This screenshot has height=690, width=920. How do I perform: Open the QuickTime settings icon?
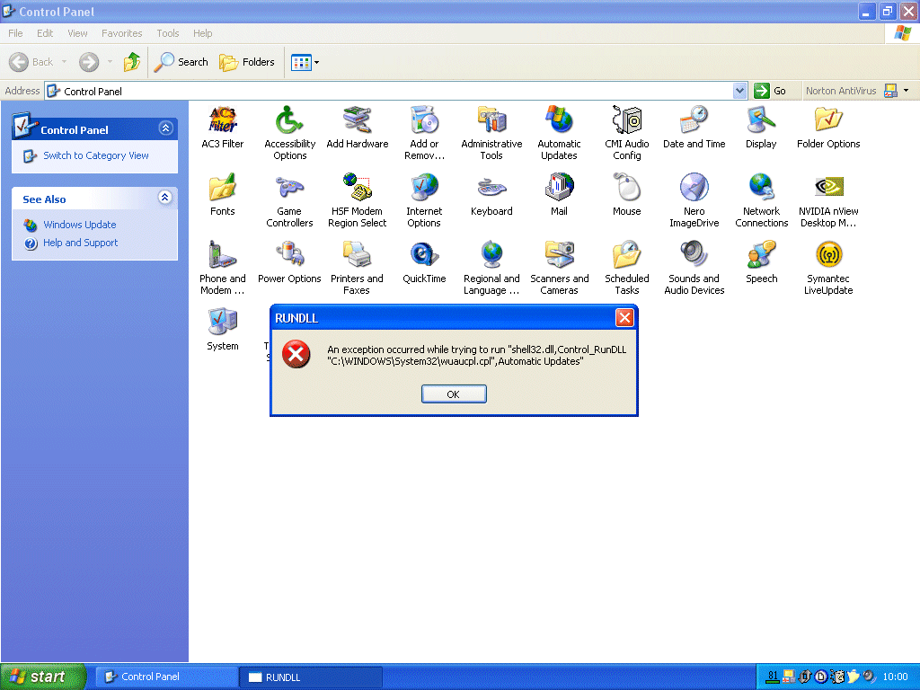pyautogui.click(x=424, y=255)
